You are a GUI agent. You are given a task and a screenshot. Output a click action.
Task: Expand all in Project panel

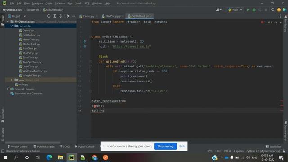54,16
